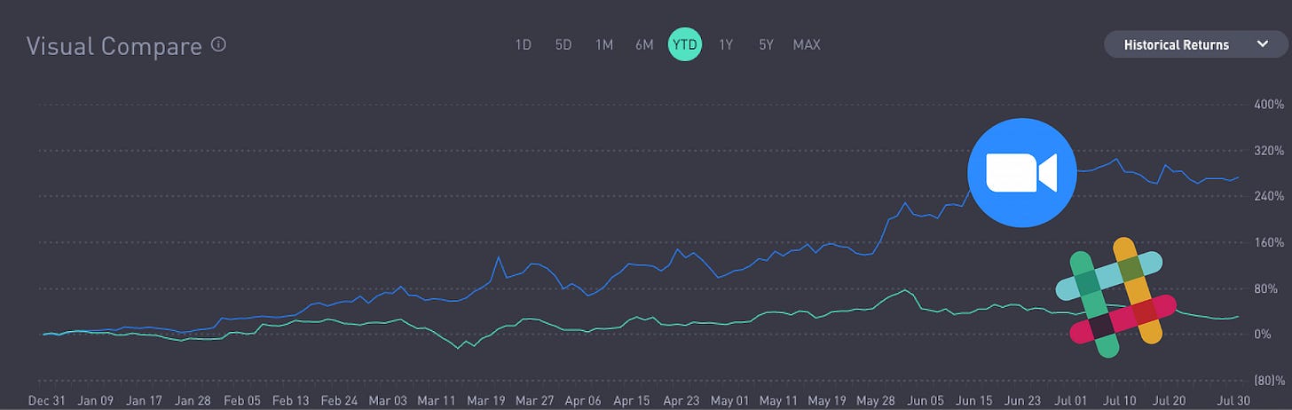Click the 80% axis label
This screenshot has width=1292, height=410.
(1265, 288)
